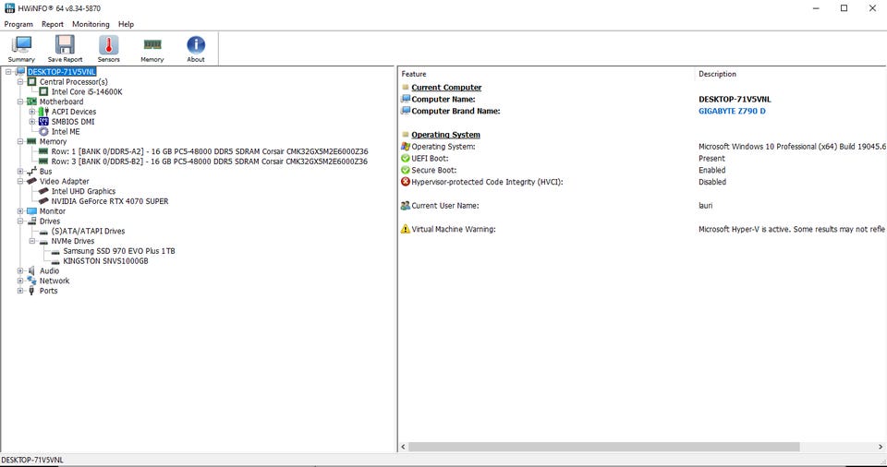Screen dimensions: 887x467
Task: Open the Memory toolbar icon
Action: click(152, 44)
